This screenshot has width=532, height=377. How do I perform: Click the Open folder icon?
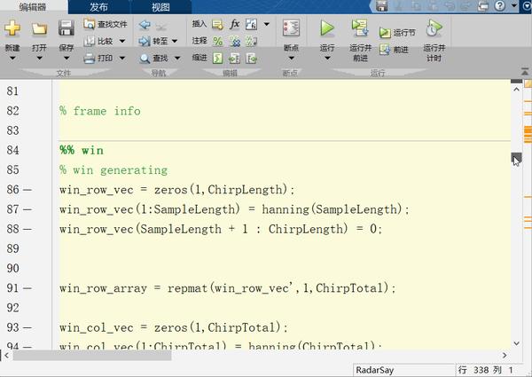(39, 28)
